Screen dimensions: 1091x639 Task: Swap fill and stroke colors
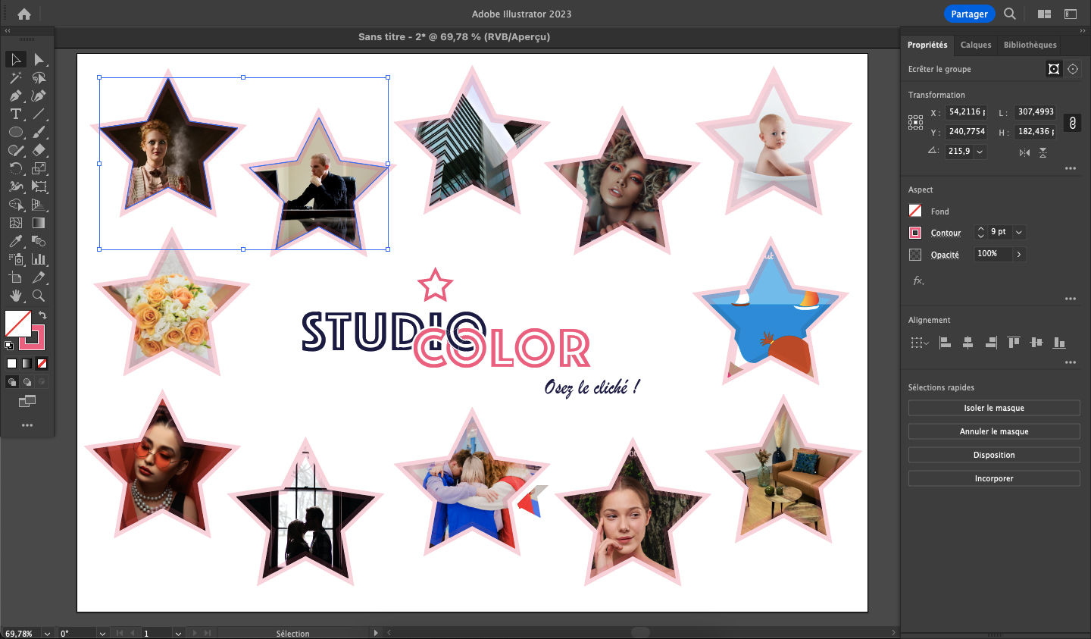tap(43, 315)
